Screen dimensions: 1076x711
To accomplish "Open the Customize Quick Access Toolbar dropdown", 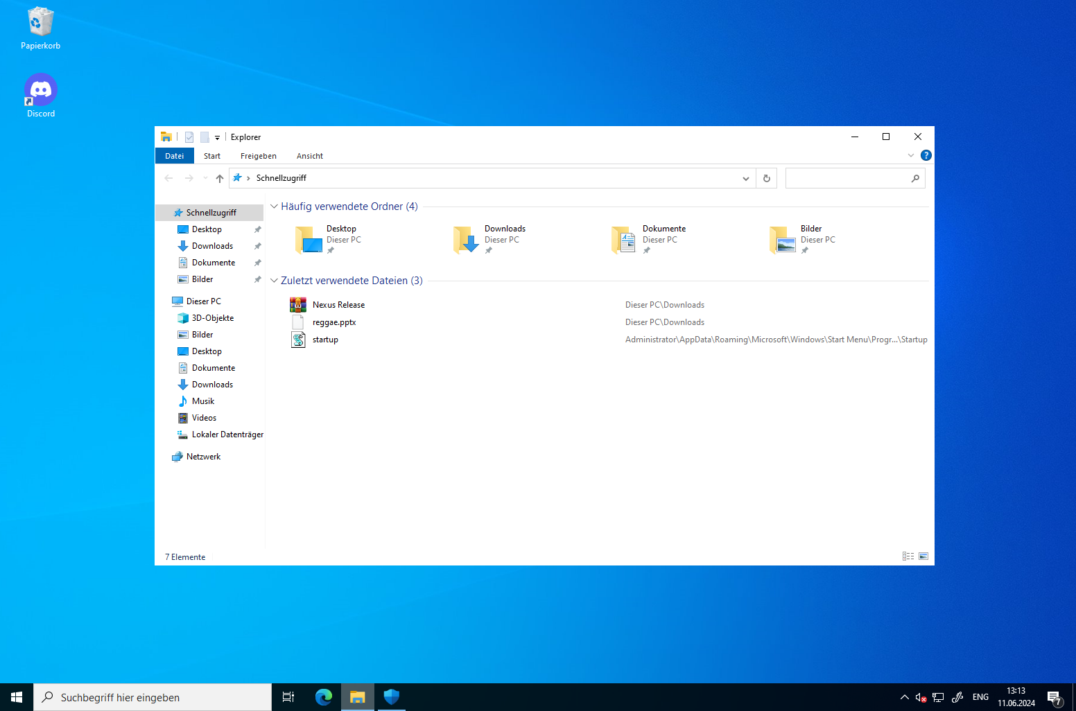I will 217,137.
